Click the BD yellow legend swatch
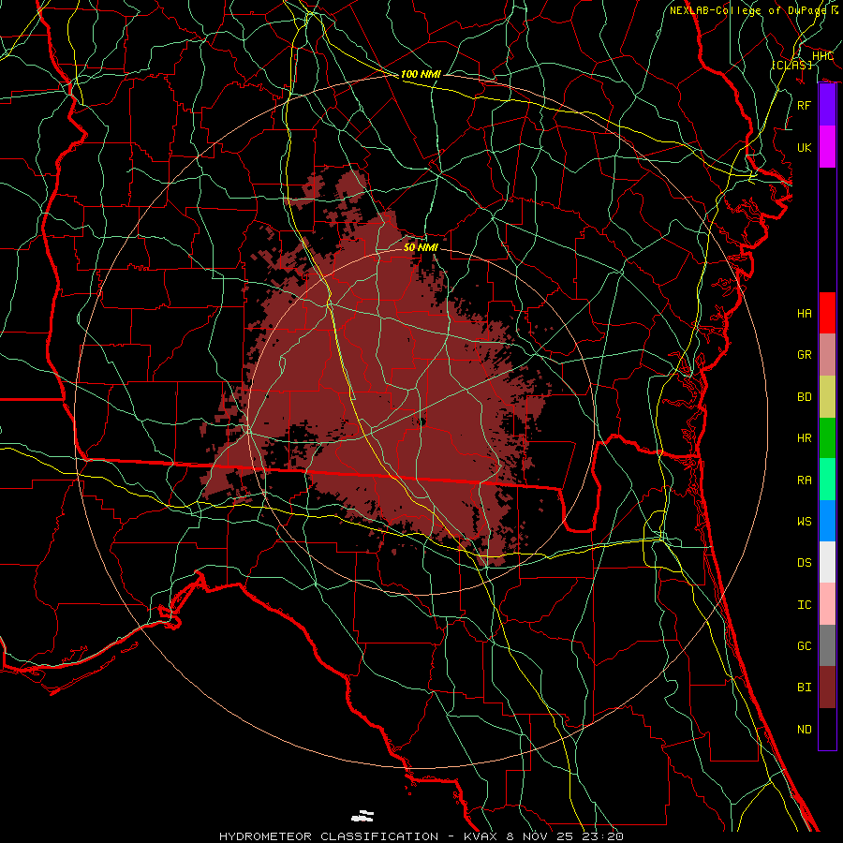The width and height of the screenshot is (843, 843). [x=827, y=397]
